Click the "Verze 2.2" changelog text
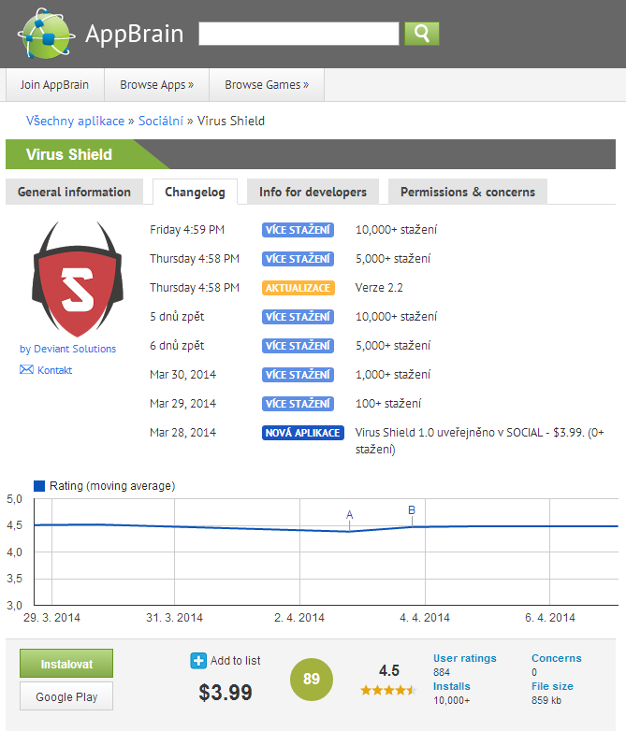 coord(379,288)
